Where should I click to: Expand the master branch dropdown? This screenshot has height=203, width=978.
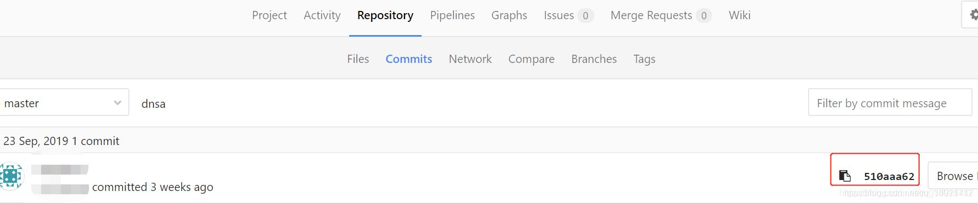(64, 102)
